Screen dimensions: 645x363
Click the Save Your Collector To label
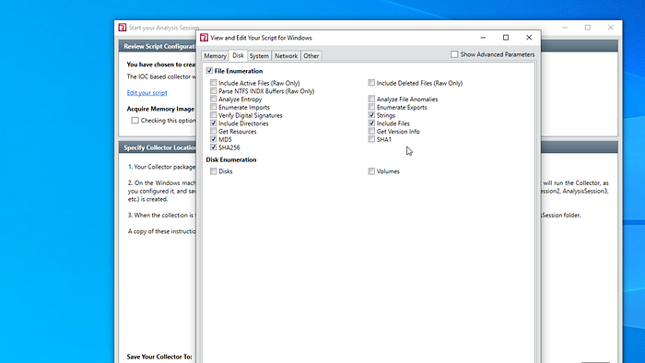click(x=159, y=357)
